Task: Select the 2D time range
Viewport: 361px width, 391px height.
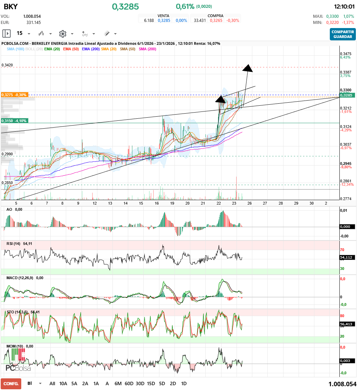Action: point(173,384)
